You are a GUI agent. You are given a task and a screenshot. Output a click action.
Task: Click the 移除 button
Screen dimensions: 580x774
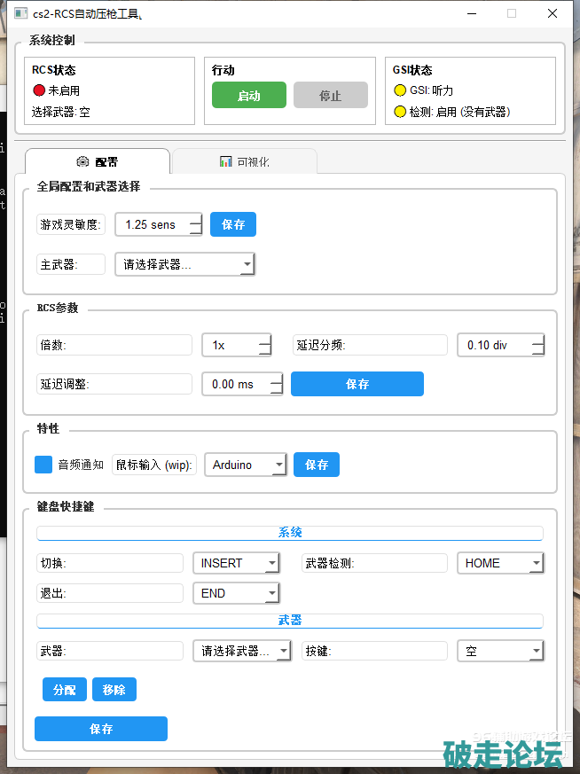114,690
